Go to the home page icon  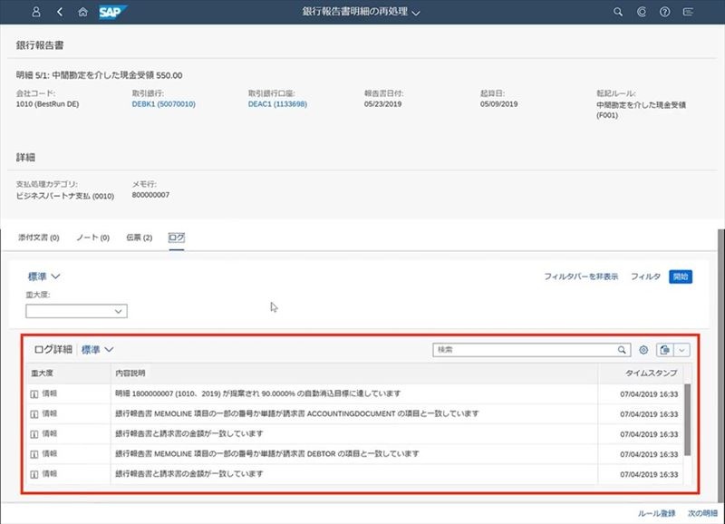point(83,12)
